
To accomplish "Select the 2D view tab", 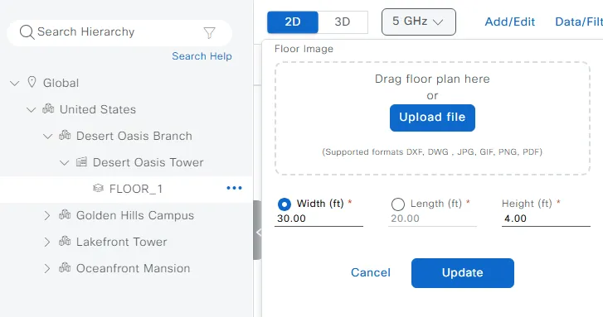I will pyautogui.click(x=293, y=22).
